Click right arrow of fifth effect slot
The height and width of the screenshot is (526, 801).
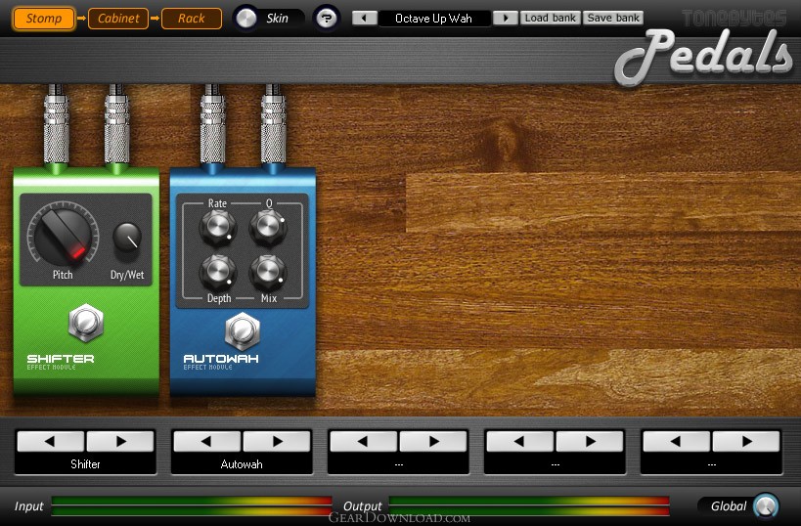coord(745,441)
